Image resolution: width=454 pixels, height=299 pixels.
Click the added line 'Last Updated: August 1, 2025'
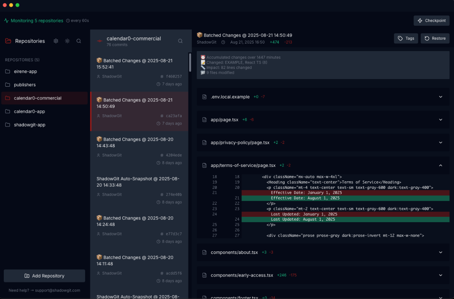[x=345, y=220]
